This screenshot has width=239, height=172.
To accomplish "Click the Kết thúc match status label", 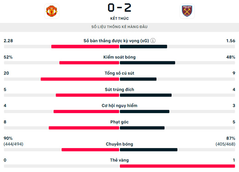I will pyautogui.click(x=119, y=18).
